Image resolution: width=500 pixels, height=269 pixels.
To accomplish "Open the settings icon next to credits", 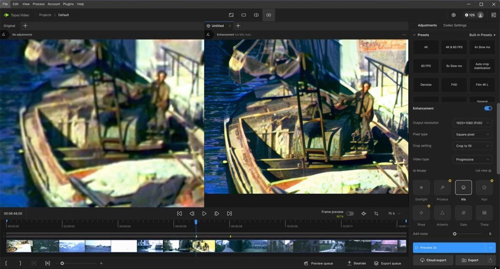I will pyautogui.click(x=454, y=15).
